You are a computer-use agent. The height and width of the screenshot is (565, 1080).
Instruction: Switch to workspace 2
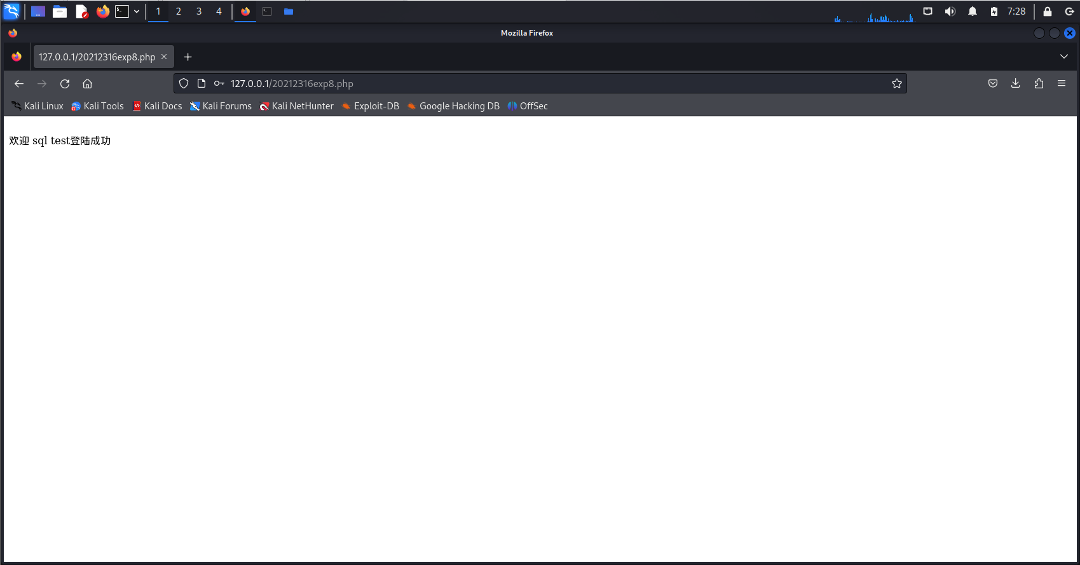pos(179,11)
